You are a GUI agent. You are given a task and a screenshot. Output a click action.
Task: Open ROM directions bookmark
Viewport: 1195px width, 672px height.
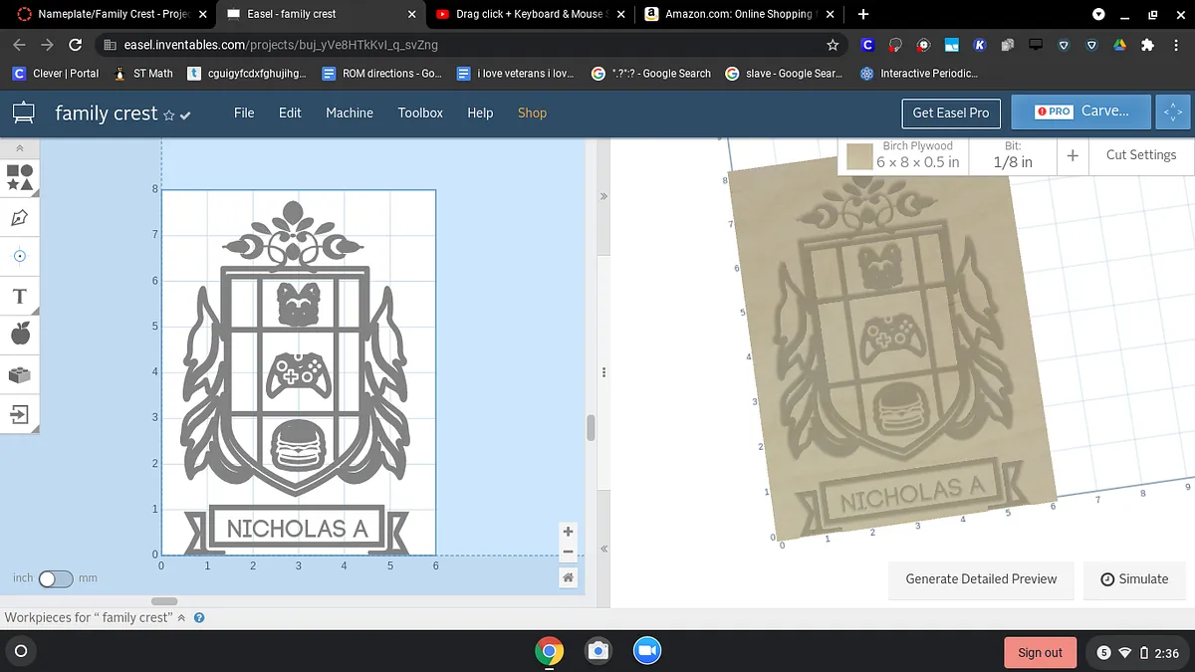pos(383,73)
